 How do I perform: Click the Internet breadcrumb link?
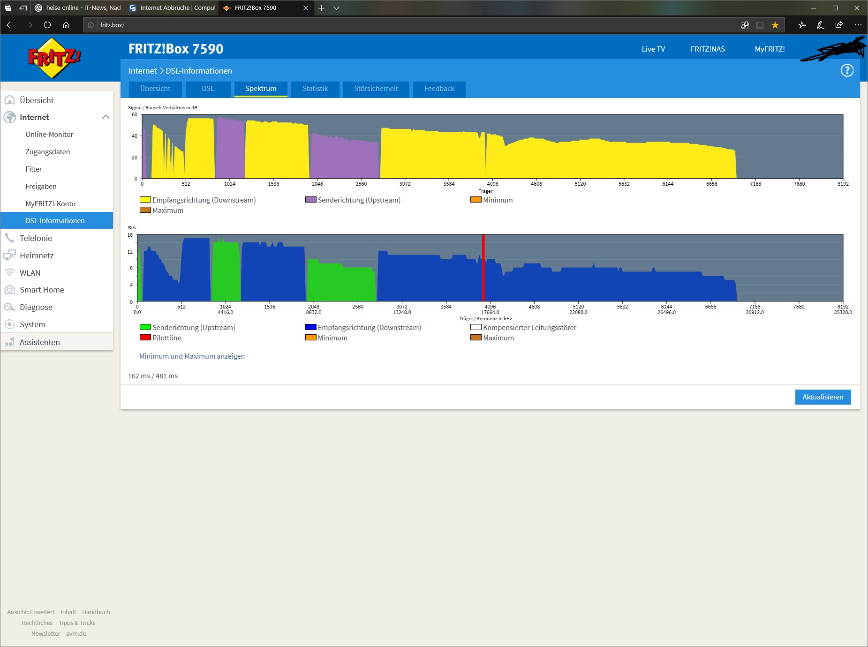point(143,71)
